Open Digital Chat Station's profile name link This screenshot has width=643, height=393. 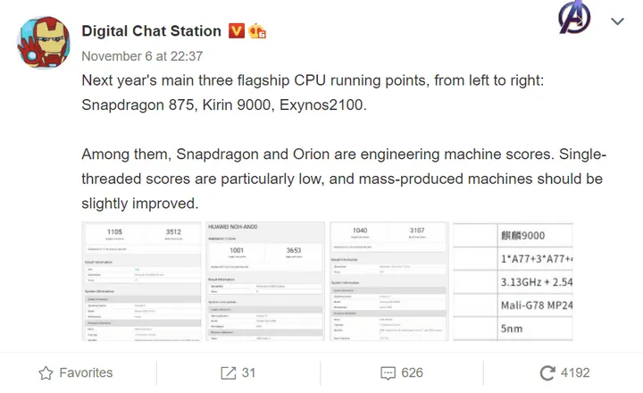pyautogui.click(x=151, y=31)
